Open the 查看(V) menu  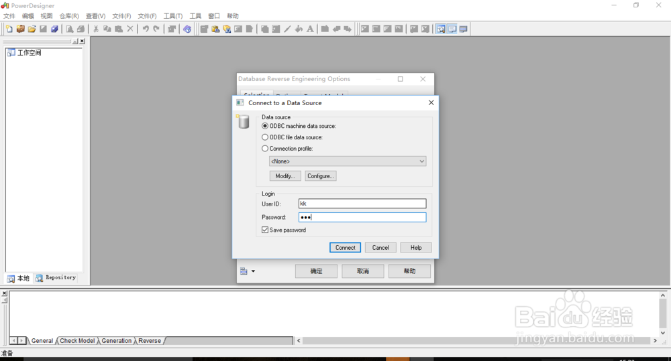(x=95, y=16)
